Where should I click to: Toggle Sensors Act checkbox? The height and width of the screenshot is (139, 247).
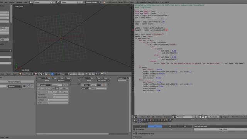(53, 78)
